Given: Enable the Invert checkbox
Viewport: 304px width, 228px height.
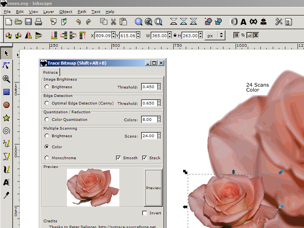Looking at the screenshot, I should [145, 213].
